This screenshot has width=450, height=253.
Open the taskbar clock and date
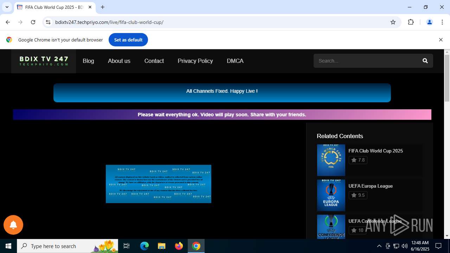pyautogui.click(x=420, y=246)
